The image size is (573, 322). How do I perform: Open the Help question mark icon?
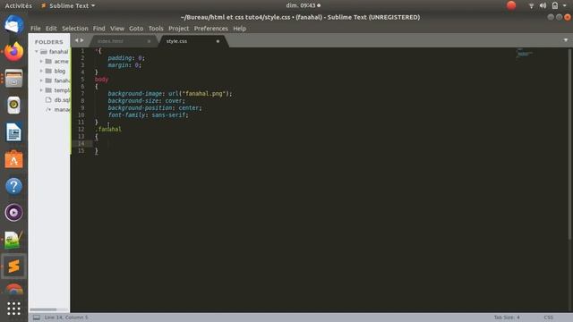(13, 186)
